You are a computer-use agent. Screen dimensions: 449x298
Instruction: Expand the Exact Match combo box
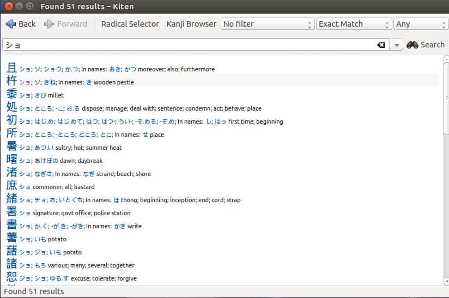[x=354, y=24]
